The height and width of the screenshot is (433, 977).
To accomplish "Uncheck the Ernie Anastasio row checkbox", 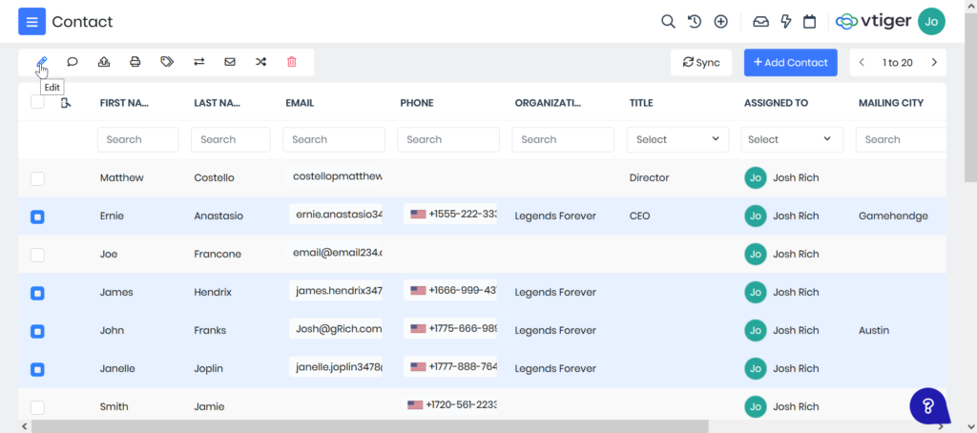I will [x=37, y=216].
